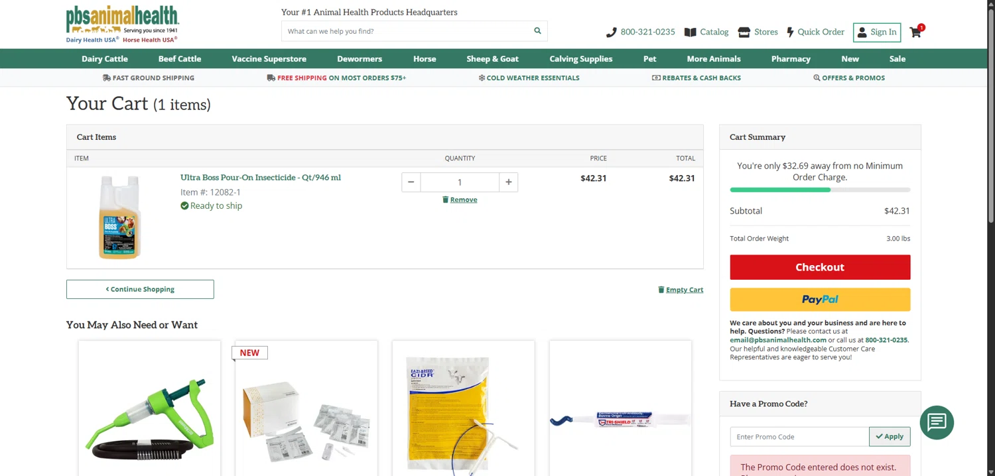Decrease quantity with the minus button
The height and width of the screenshot is (476, 995).
point(411,182)
